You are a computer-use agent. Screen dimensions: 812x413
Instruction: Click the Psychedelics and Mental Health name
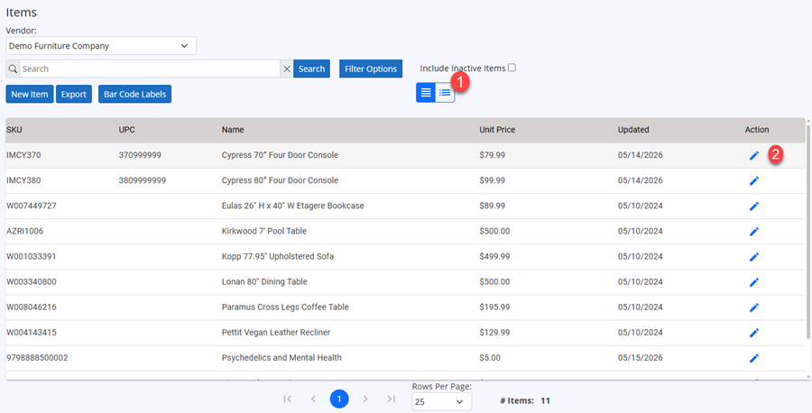click(x=281, y=358)
